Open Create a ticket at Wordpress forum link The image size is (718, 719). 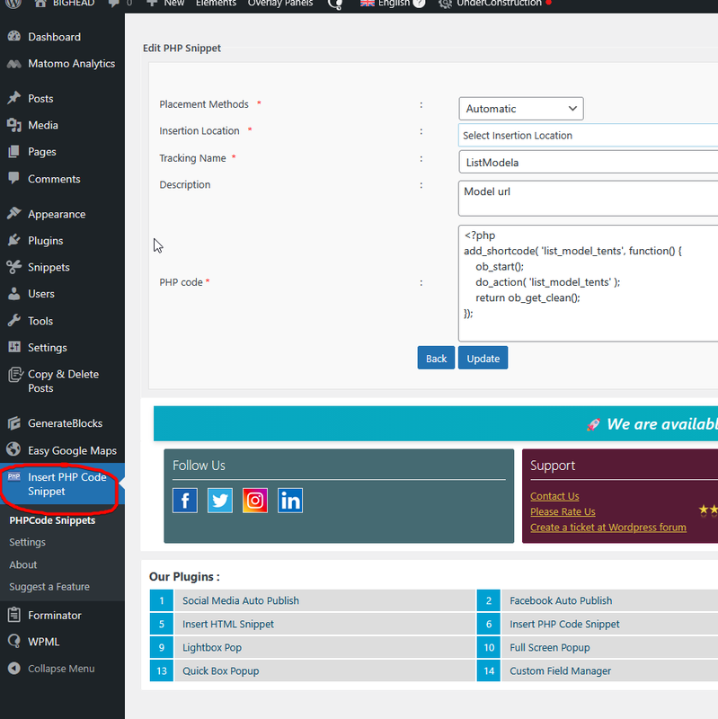tap(608, 528)
